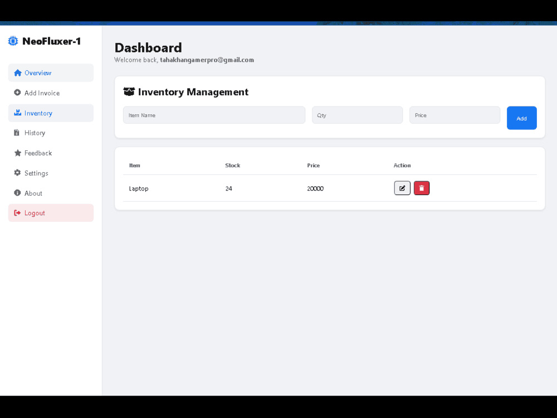Screen dimensions: 557x418
Task: Click the NeoFluxer-1 chip logo icon
Action: (x=13, y=41)
